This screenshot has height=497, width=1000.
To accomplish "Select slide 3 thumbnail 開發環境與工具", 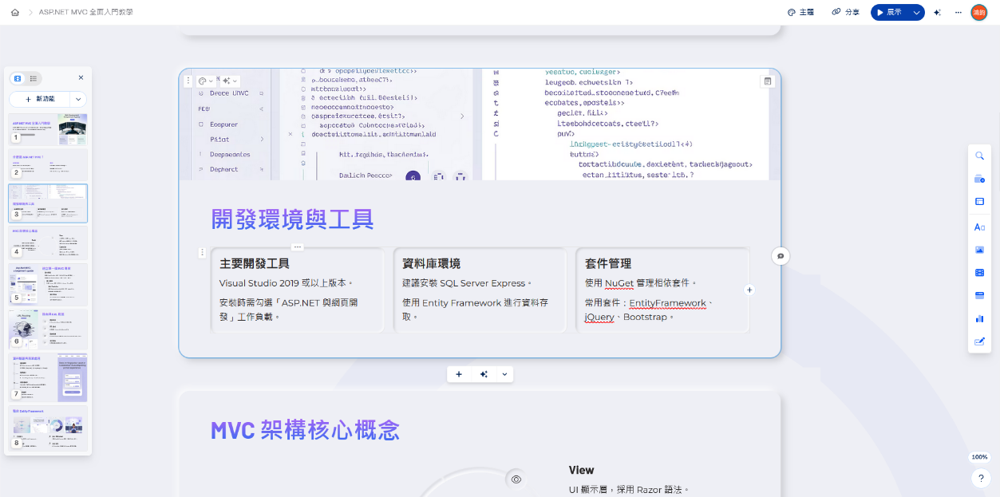I will pos(48,203).
